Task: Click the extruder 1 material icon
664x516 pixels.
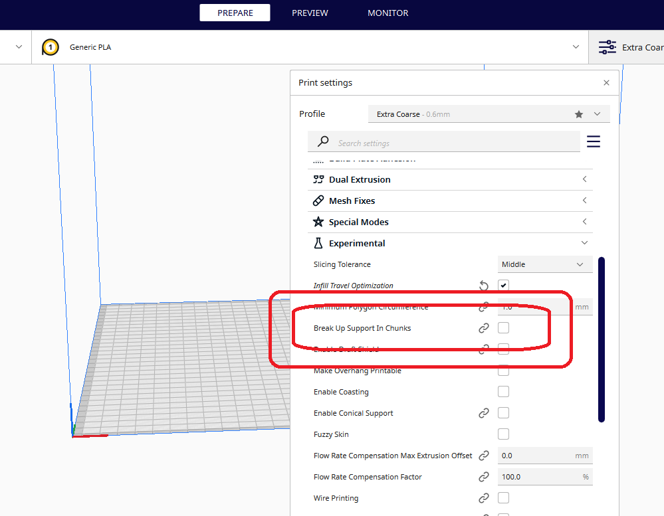Action: (x=50, y=47)
